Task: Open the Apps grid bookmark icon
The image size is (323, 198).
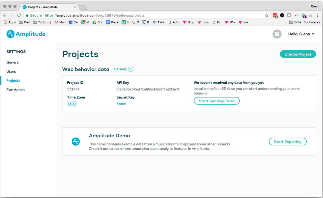Action: (5, 22)
